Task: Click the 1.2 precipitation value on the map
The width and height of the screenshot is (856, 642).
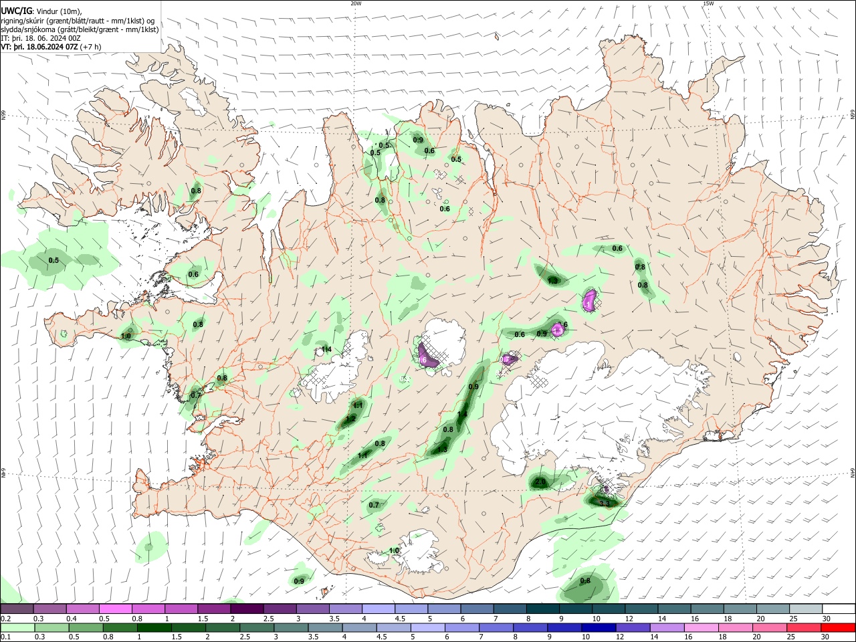Action: [x=350, y=419]
